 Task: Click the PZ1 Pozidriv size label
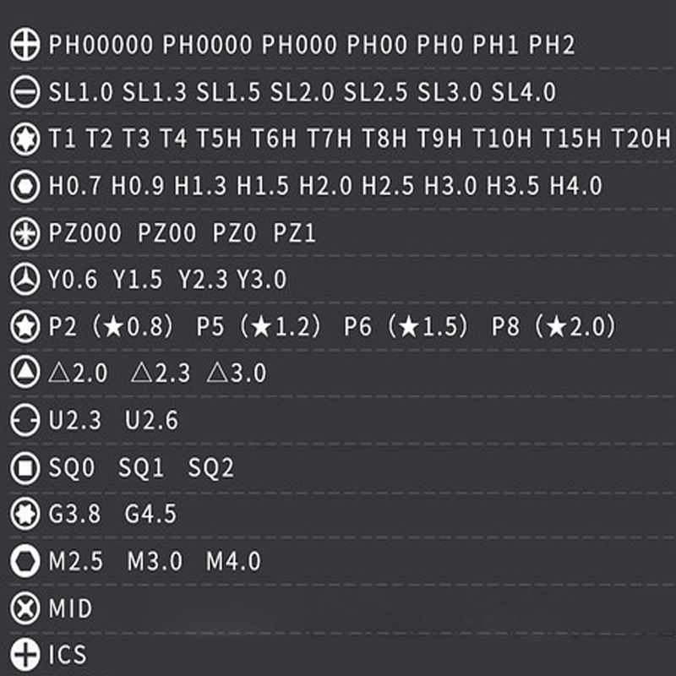[x=294, y=233]
